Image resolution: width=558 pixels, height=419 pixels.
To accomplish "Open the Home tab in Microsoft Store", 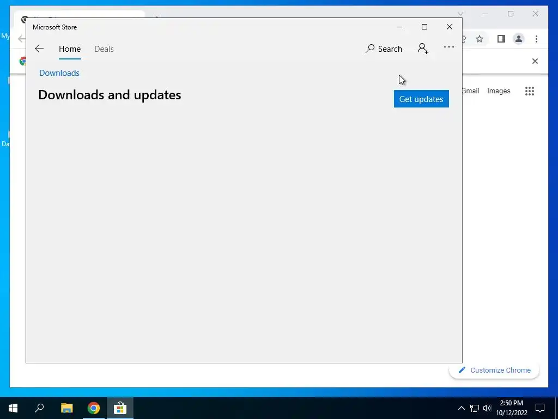I will click(x=70, y=49).
